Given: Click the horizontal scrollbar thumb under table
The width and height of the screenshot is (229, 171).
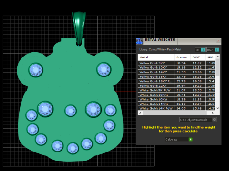Looking at the screenshot, I should click(175, 113).
